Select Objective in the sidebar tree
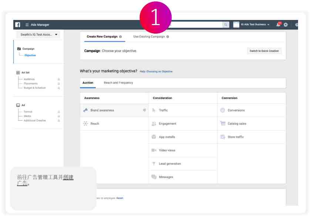The height and width of the screenshot is (216, 311). (30, 55)
